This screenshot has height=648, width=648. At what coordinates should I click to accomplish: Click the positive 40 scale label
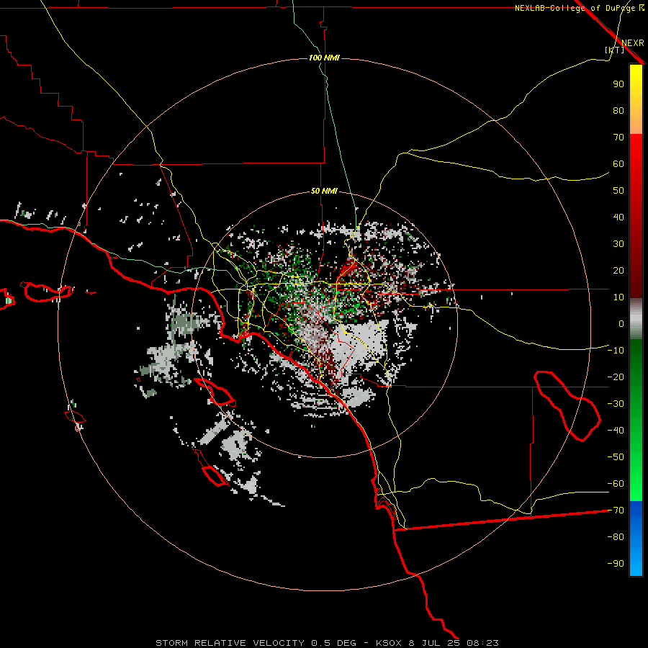pyautogui.click(x=618, y=217)
